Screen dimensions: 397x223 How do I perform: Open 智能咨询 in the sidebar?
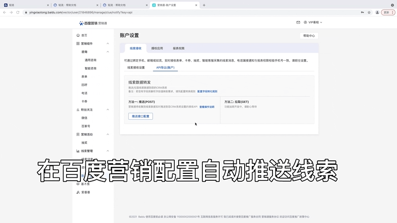[90, 69]
